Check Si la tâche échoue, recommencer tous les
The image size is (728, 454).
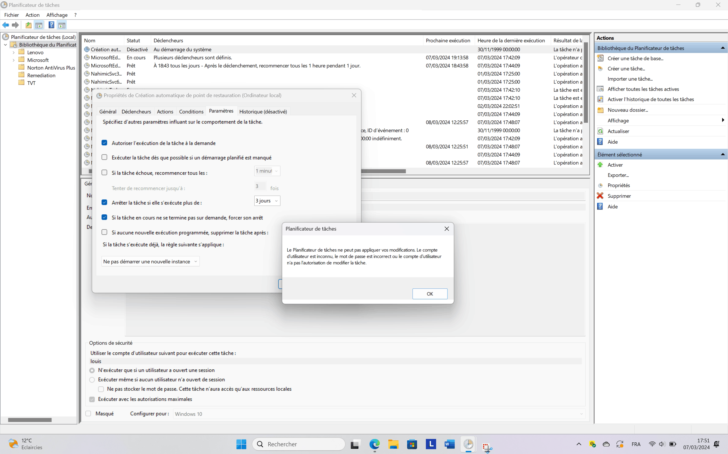[x=104, y=172]
